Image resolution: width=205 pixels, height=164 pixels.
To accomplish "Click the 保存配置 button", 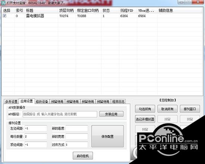I will click(x=107, y=136).
